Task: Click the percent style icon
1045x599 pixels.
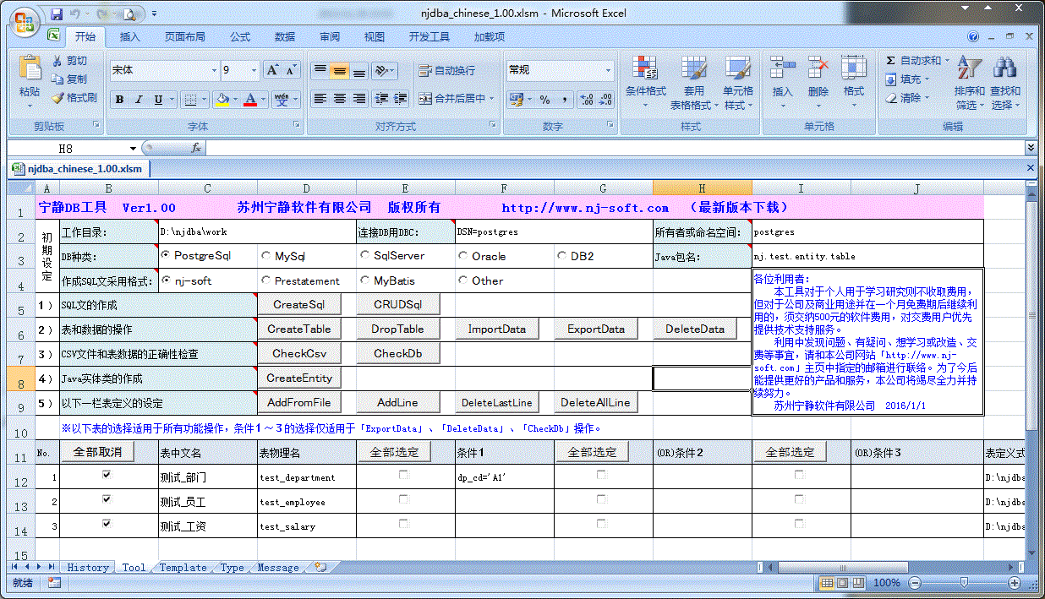Action: (x=544, y=100)
